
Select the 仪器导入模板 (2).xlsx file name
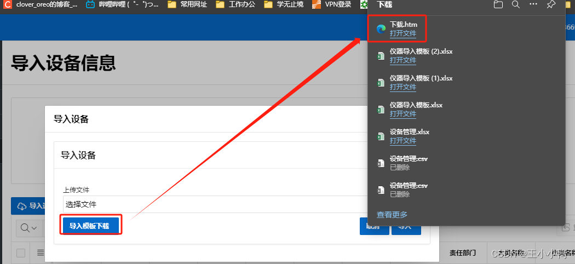point(421,51)
